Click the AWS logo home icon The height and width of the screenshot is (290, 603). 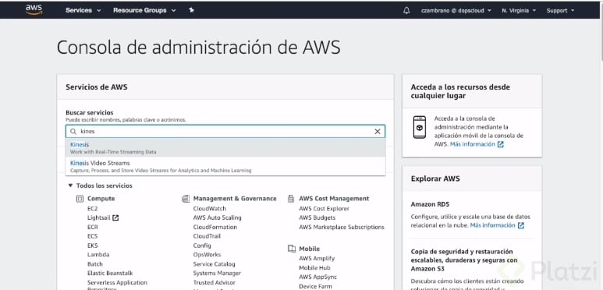[x=34, y=10]
